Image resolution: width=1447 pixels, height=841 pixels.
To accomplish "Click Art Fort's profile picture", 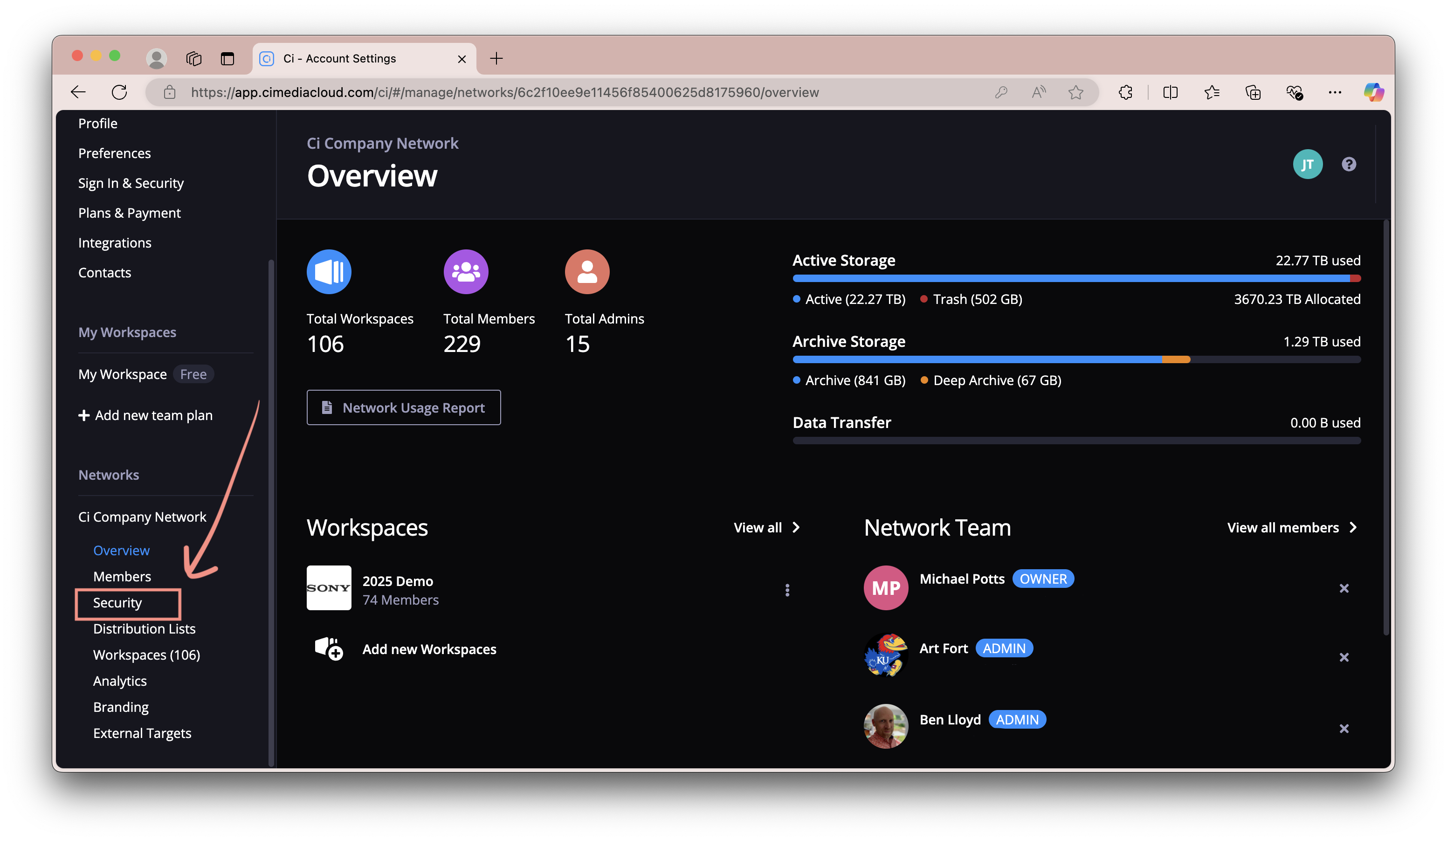I will 886,655.
